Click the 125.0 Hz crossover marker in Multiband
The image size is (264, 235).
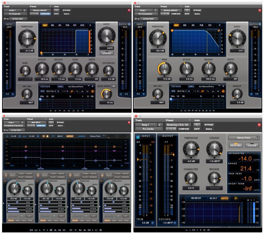[41, 168]
